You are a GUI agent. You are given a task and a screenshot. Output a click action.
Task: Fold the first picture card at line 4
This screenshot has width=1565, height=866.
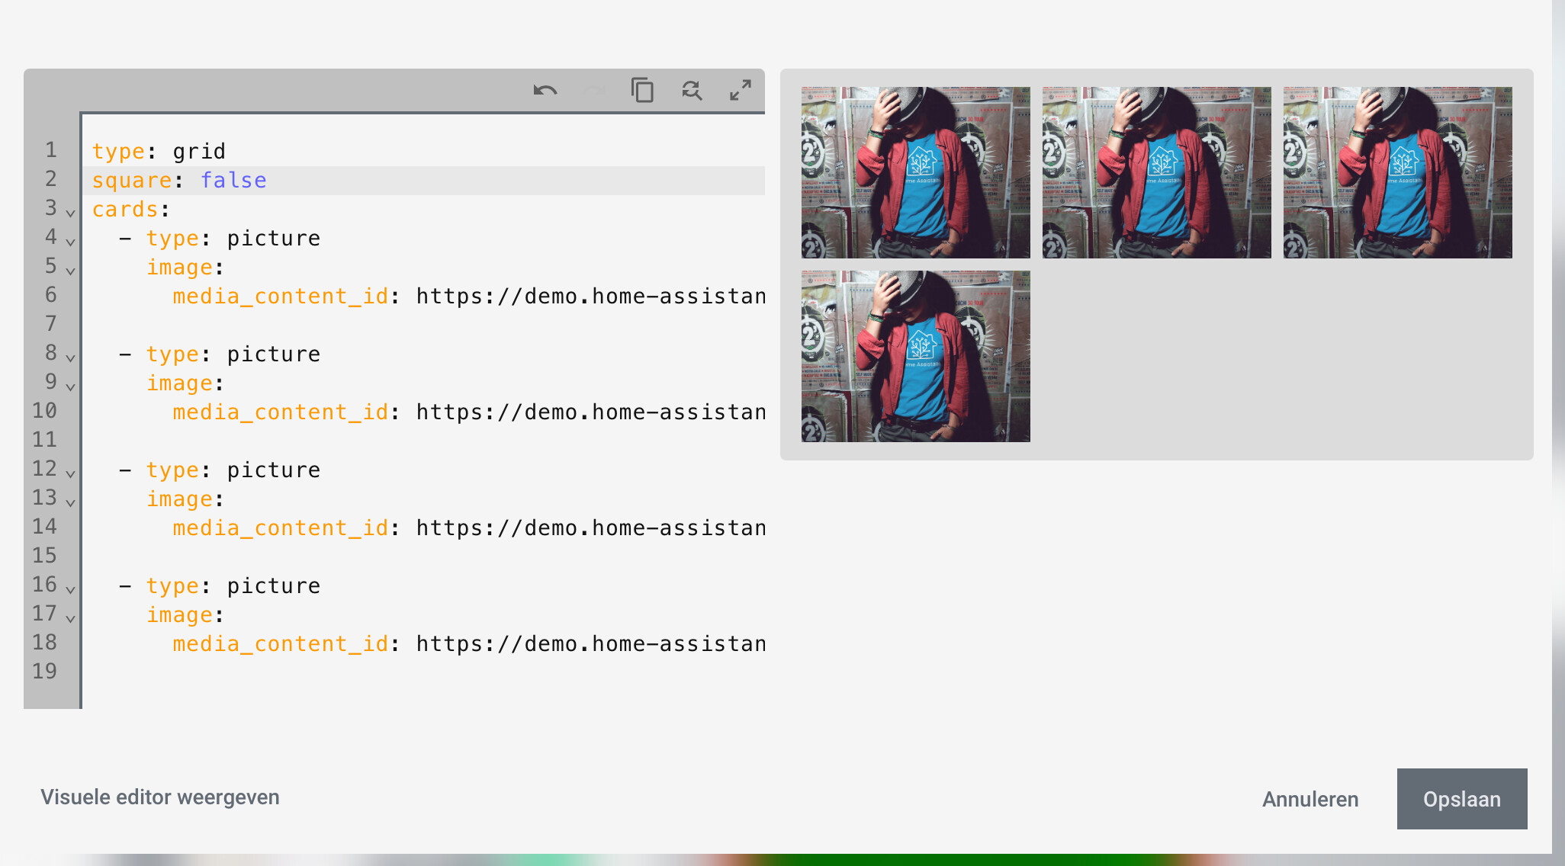click(70, 242)
